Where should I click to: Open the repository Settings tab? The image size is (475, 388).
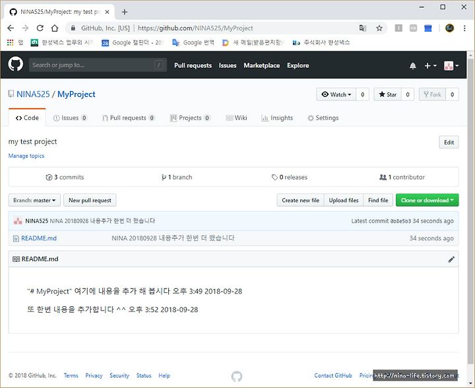click(323, 118)
